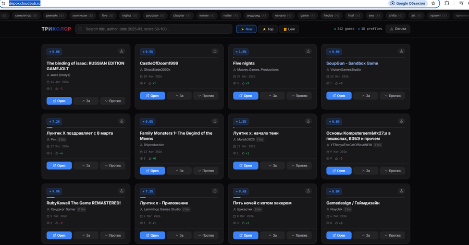The width and height of the screenshot is (469, 245).
Task: Click the 18 profiles counter
Action: [370, 29]
